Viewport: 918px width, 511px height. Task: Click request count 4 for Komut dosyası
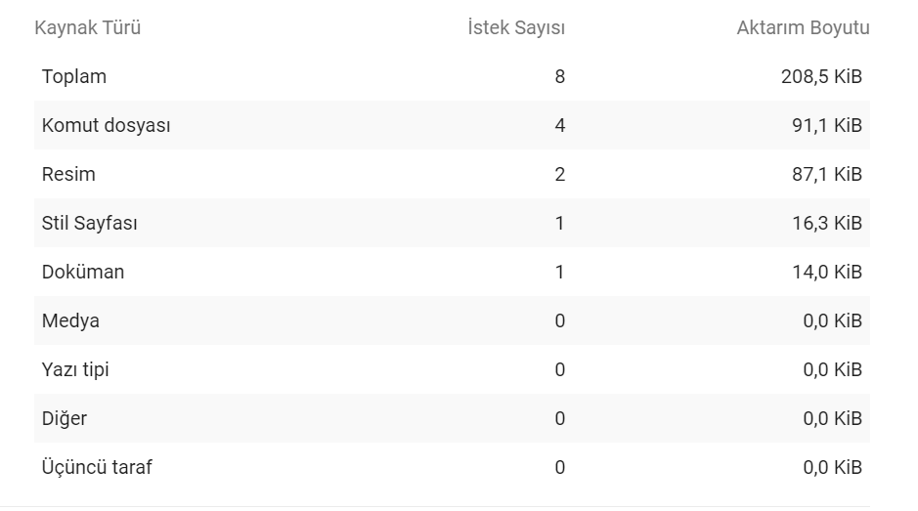click(560, 125)
